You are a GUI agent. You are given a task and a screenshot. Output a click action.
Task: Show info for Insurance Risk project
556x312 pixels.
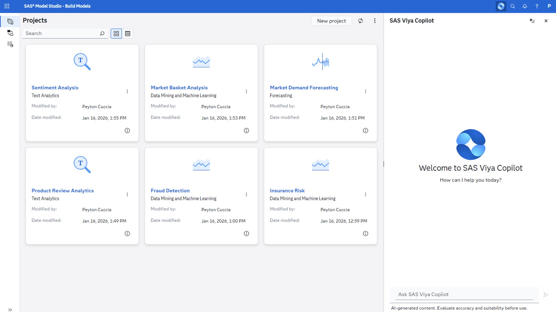(365, 234)
